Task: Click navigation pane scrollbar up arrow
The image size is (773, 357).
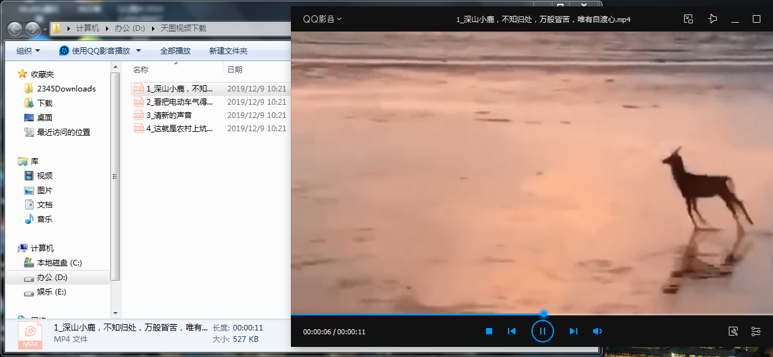Action: (x=115, y=67)
